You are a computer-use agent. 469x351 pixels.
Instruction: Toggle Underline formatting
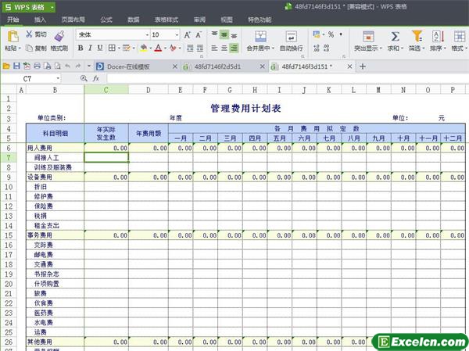click(x=99, y=48)
